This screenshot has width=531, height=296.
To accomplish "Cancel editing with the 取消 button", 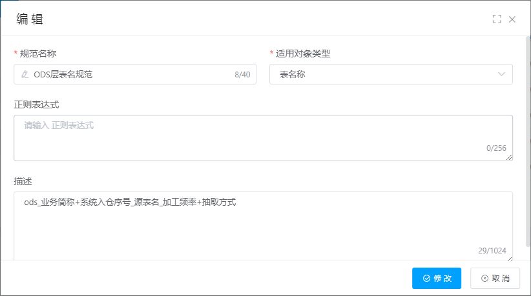I will coord(495,279).
